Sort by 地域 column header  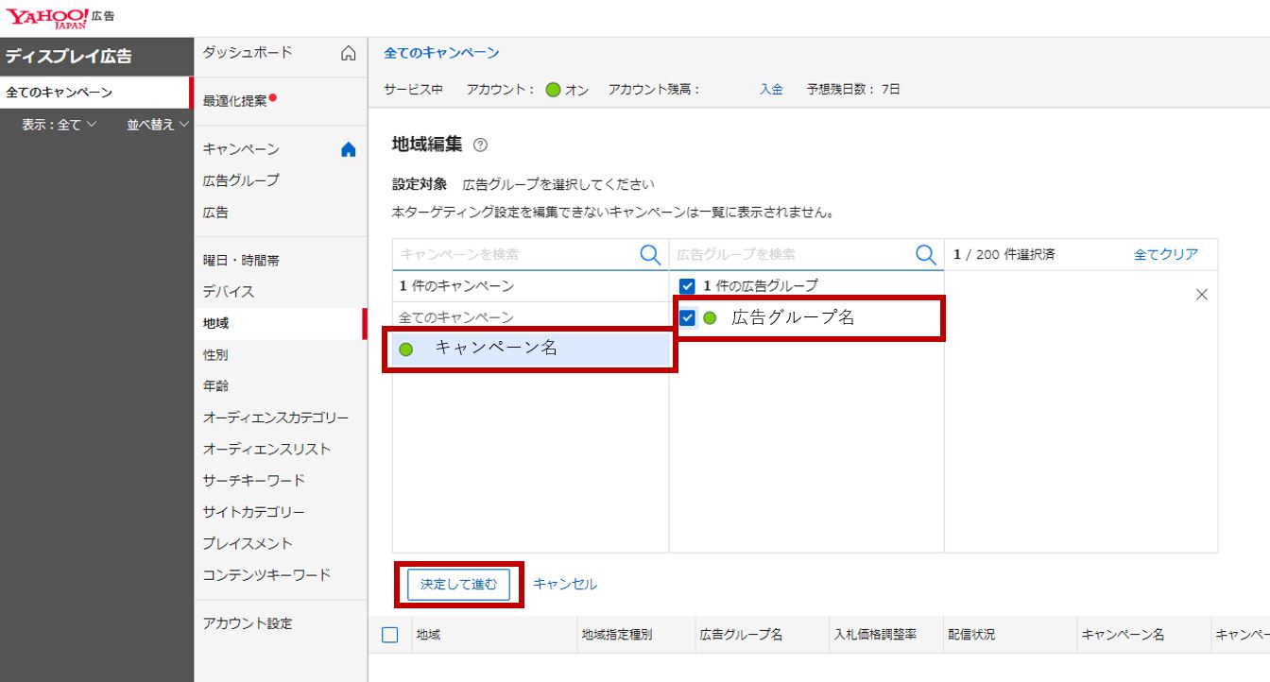tap(428, 635)
